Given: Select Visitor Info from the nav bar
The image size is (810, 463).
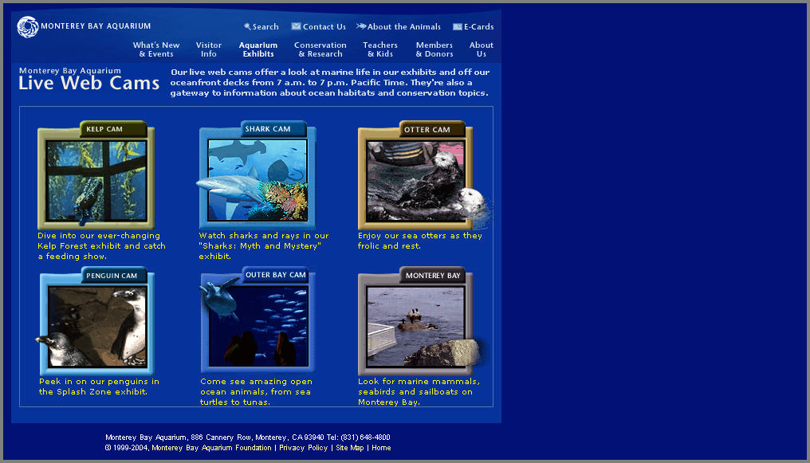Looking at the screenshot, I should [x=209, y=49].
